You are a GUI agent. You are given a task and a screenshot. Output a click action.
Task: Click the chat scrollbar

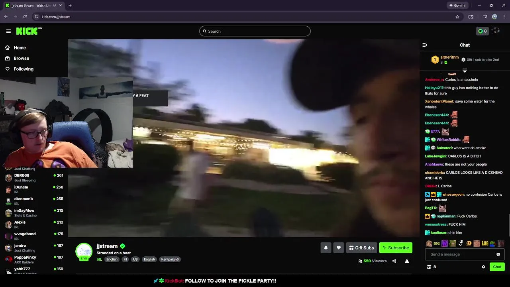pyautogui.click(x=509, y=225)
